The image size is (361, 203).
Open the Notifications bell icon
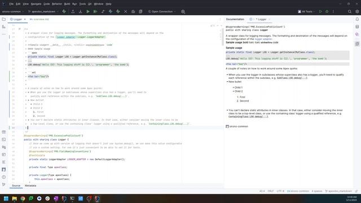[357, 19]
